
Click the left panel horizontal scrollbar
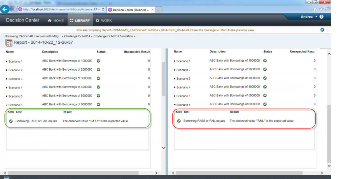coord(81,173)
